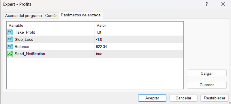Image resolution: width=231 pixels, height=104 pixels.
Task: Edit the Balance value 622.34
Action: (139, 47)
